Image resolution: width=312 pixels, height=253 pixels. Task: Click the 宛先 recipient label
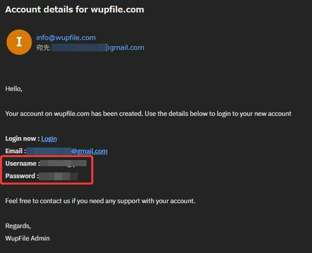(x=43, y=48)
